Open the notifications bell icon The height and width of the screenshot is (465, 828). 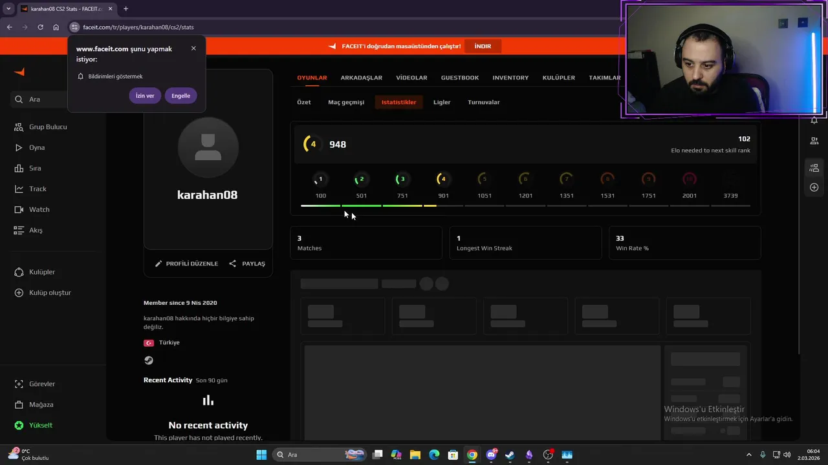(814, 121)
